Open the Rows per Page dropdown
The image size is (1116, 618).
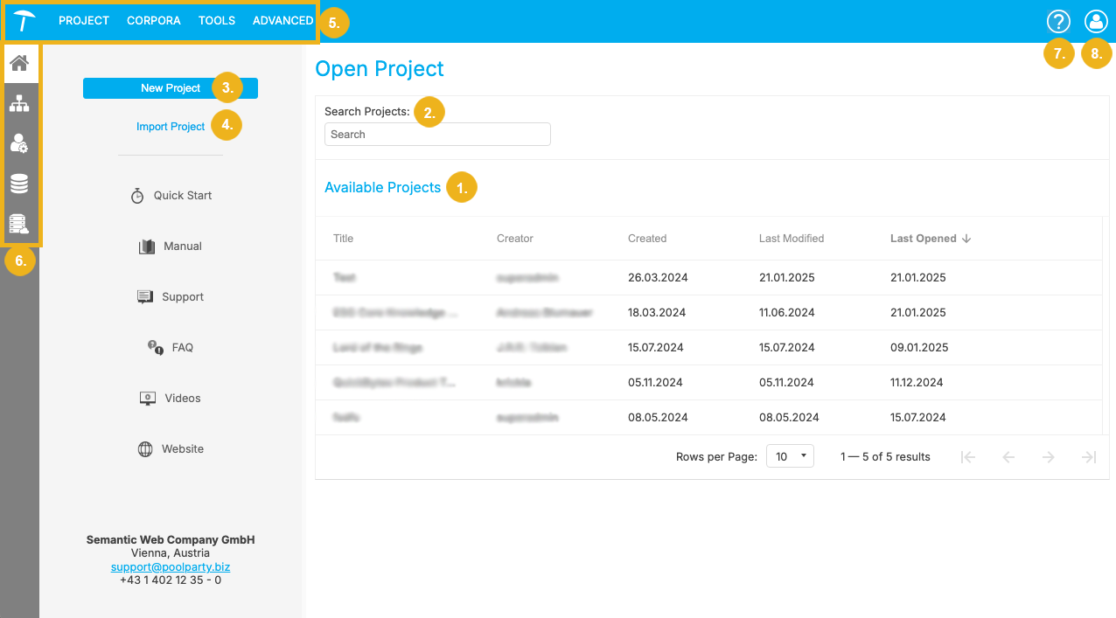(789, 455)
